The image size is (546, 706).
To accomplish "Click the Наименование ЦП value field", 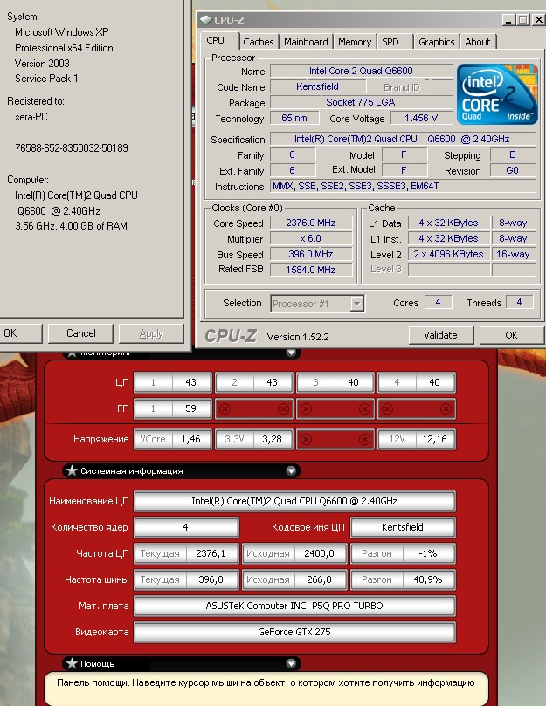I will pyautogui.click(x=294, y=501).
